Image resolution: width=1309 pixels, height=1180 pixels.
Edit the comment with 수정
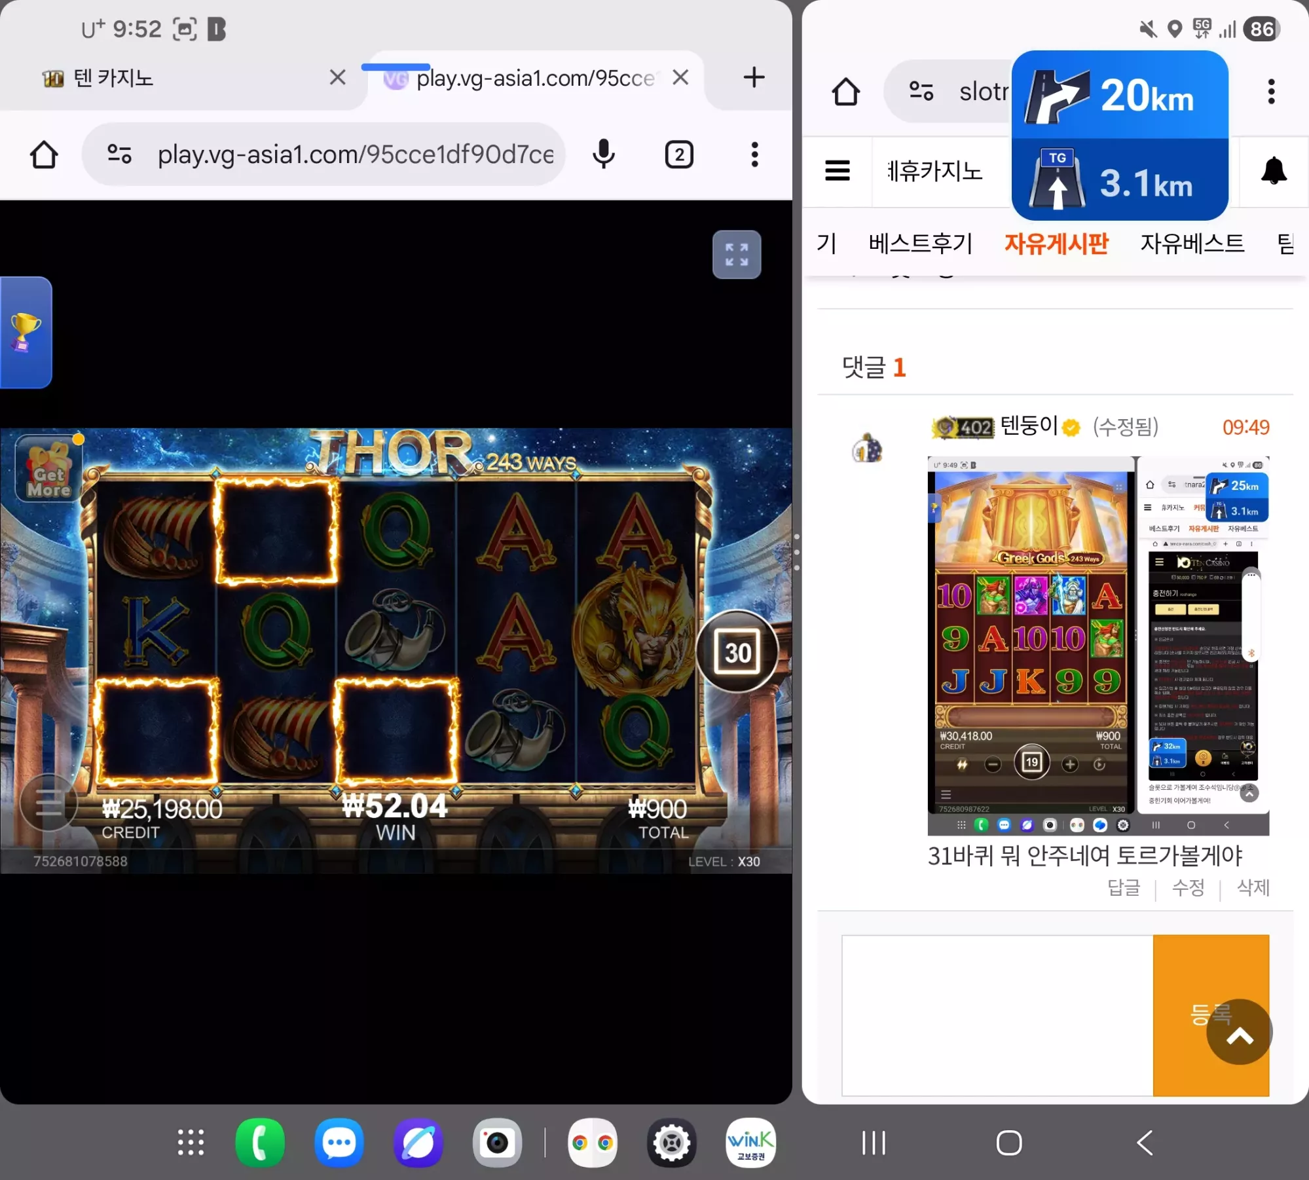tap(1188, 888)
